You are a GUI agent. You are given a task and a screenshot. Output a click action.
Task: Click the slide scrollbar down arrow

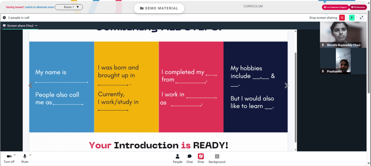296,150
